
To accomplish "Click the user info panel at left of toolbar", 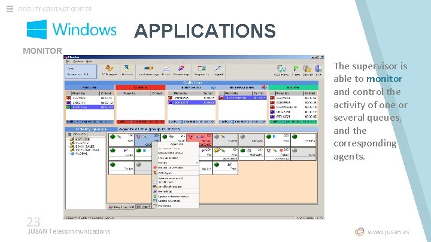I will tap(81, 71).
